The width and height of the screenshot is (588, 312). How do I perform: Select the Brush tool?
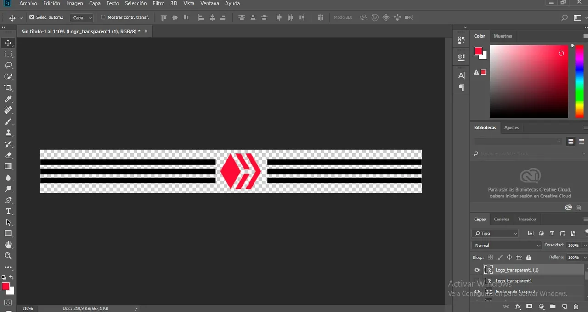[8, 121]
